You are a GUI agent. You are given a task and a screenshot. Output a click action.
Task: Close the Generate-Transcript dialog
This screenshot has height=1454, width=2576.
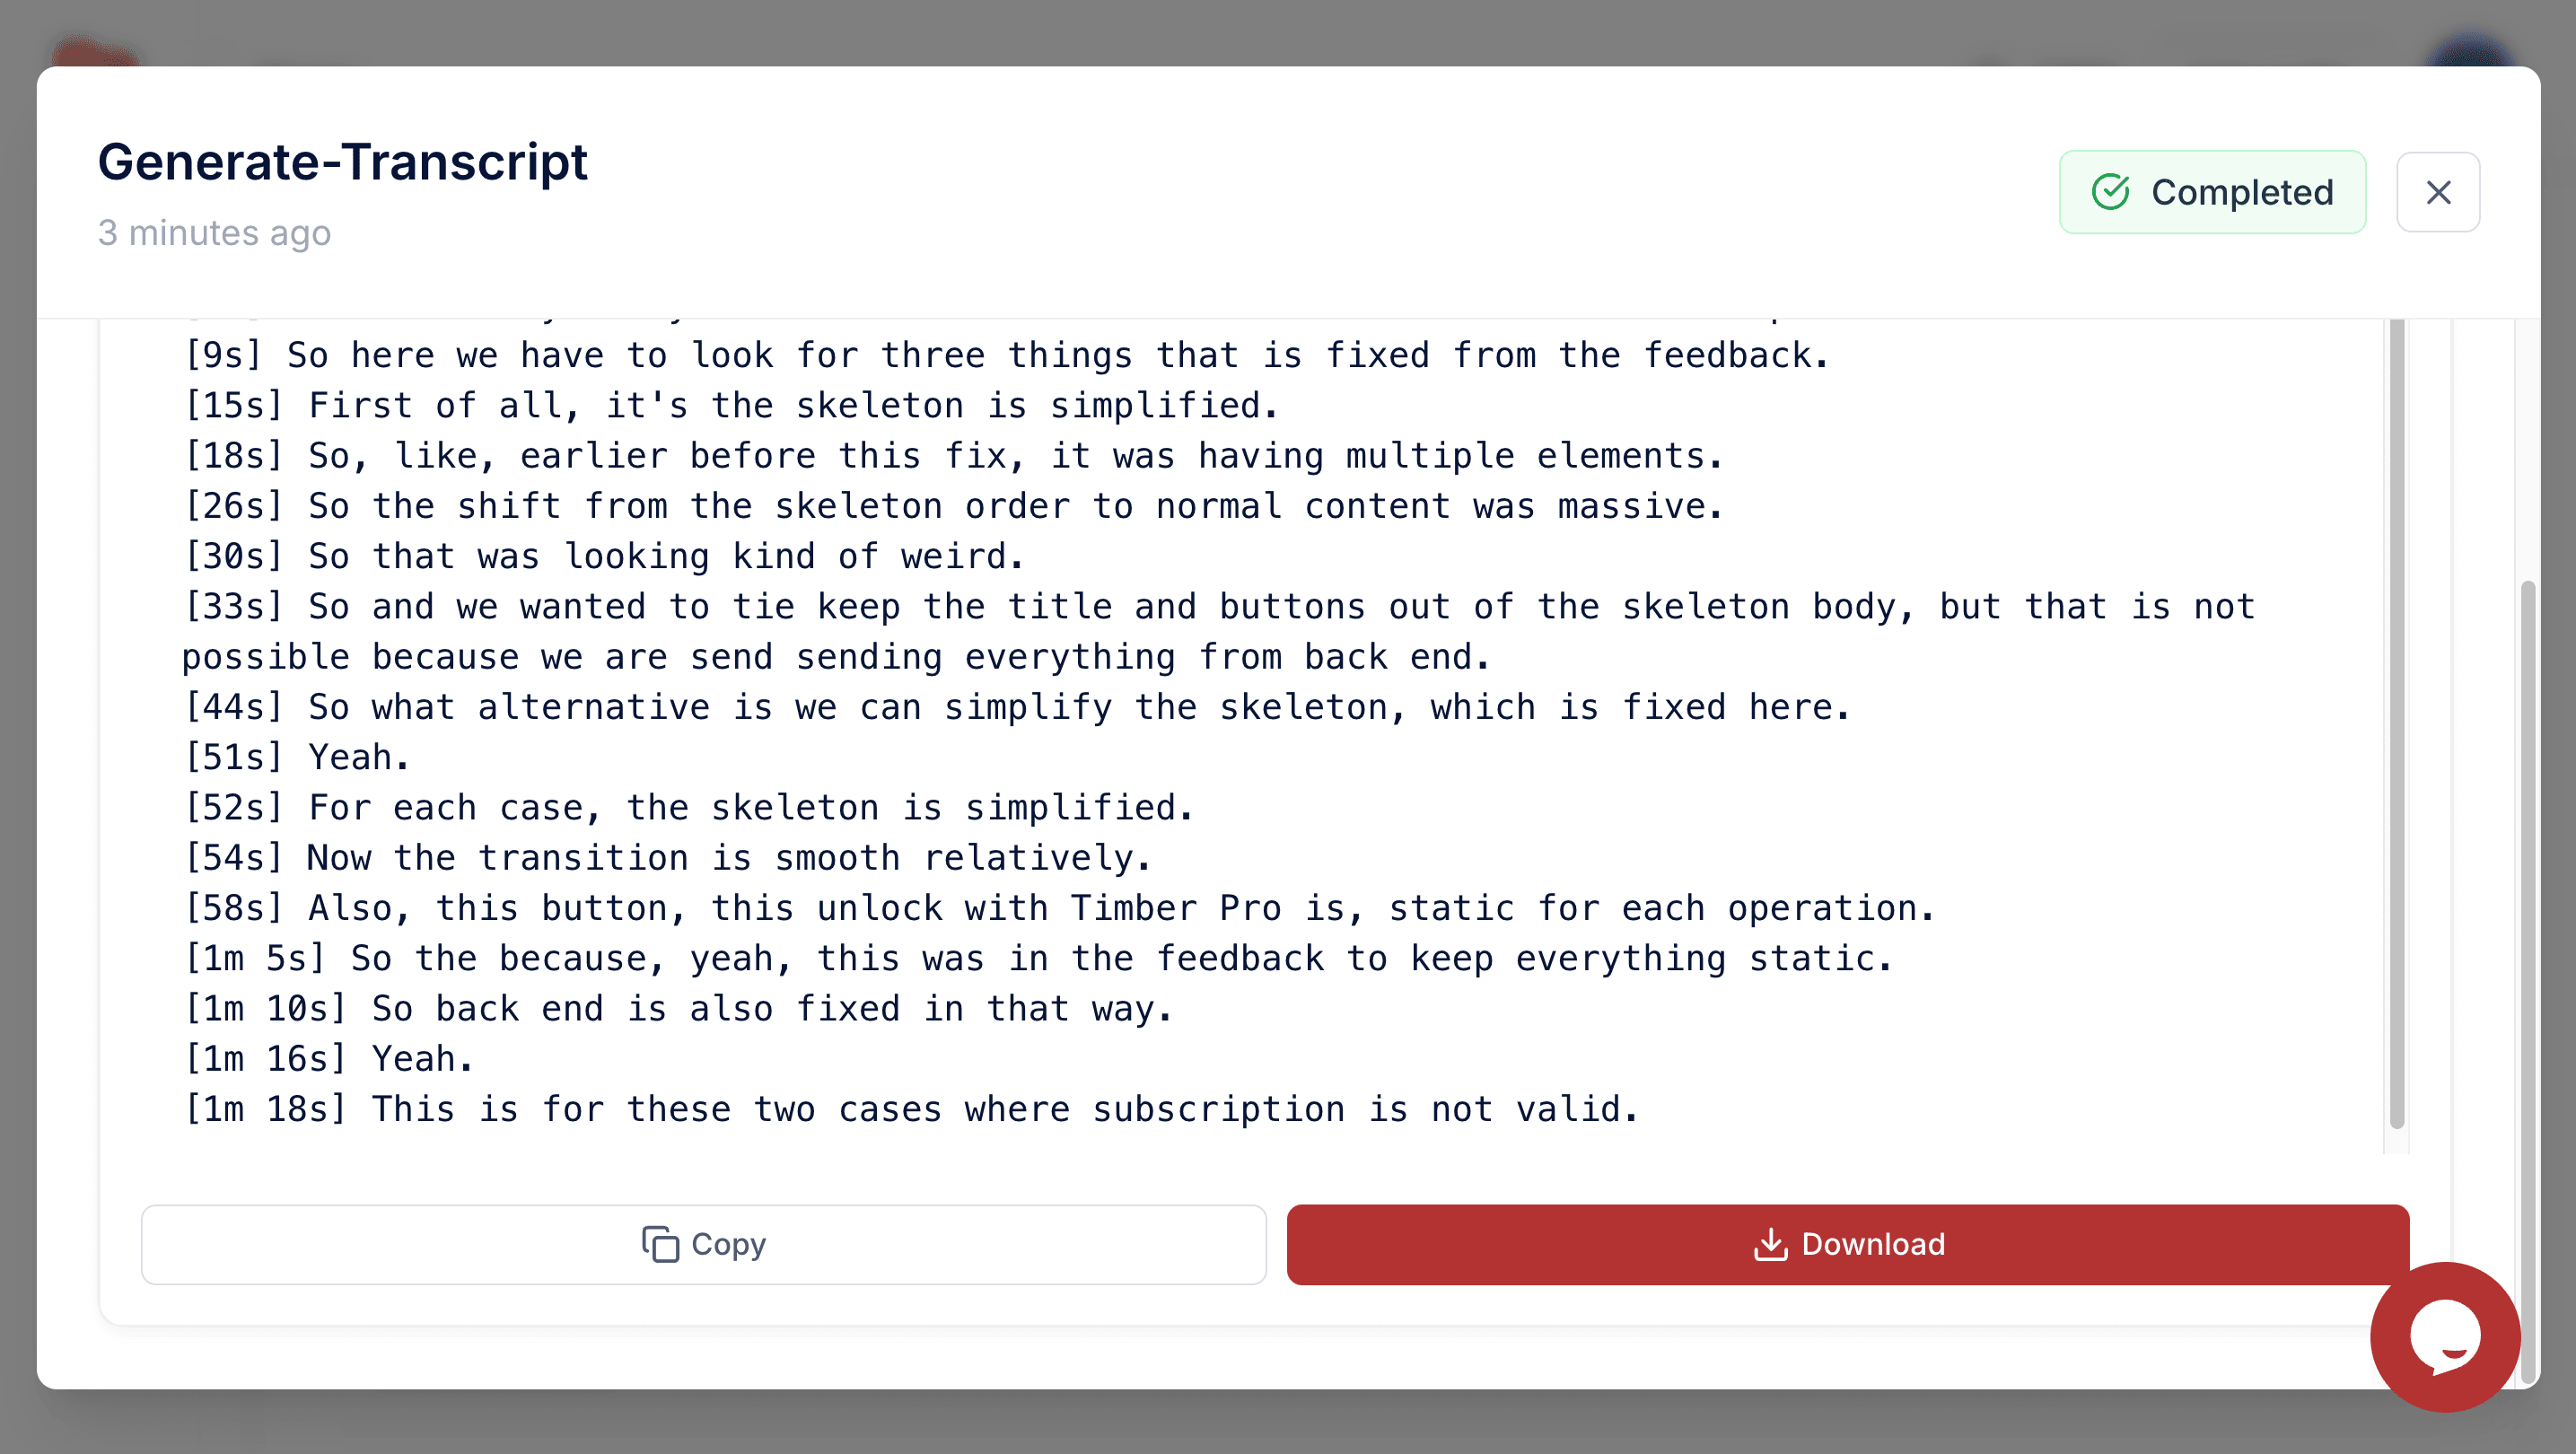2437,192
